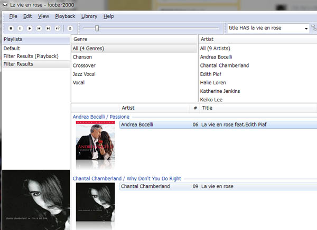
Task: Click the Open/eject file icon
Action: [x=70, y=28]
